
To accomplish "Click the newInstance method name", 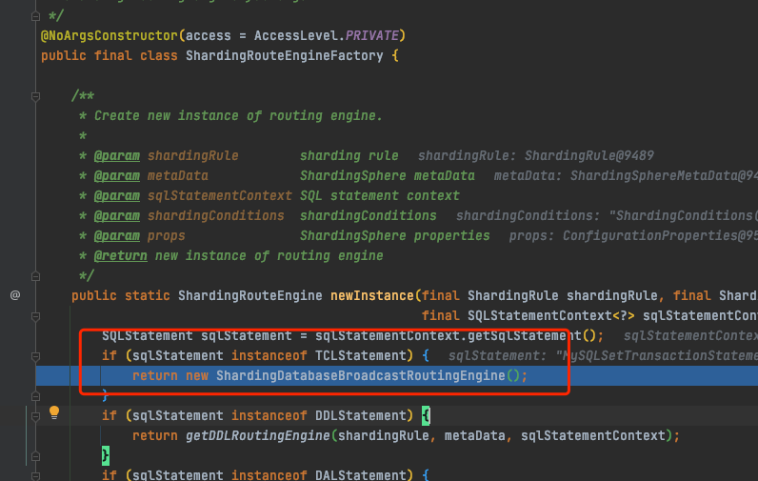I will click(x=371, y=295).
